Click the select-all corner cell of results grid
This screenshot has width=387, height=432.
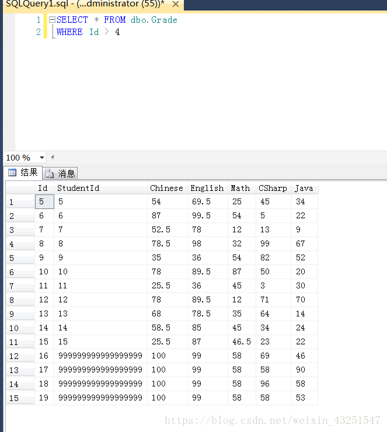tap(20, 188)
